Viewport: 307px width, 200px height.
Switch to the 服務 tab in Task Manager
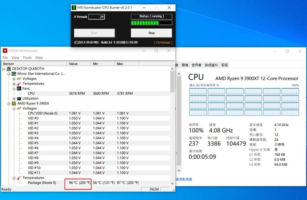tap(225, 65)
